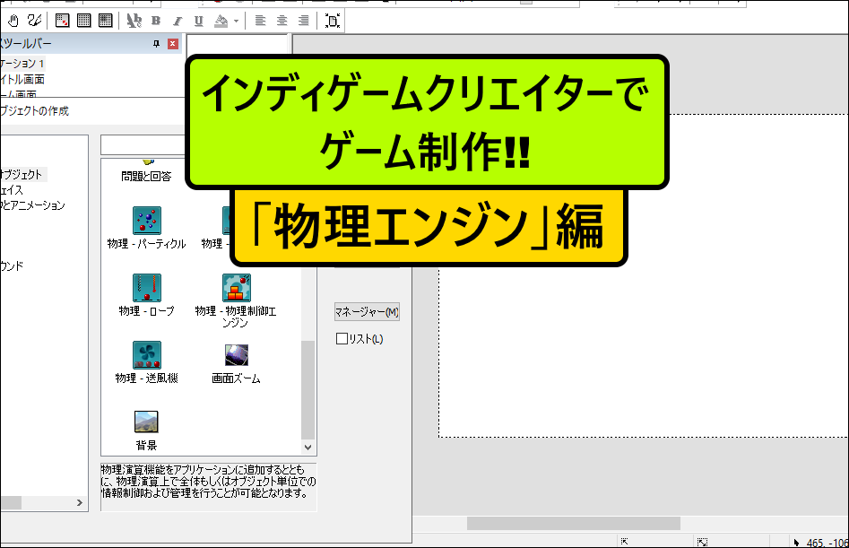849x548 pixels.
Task: Select the 背景 backdrop object
Action: (146, 422)
